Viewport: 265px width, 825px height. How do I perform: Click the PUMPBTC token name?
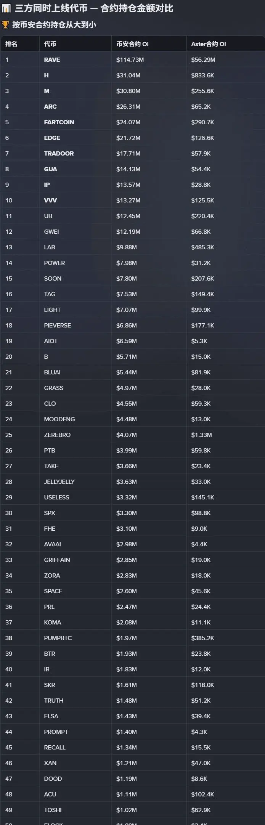point(58,638)
